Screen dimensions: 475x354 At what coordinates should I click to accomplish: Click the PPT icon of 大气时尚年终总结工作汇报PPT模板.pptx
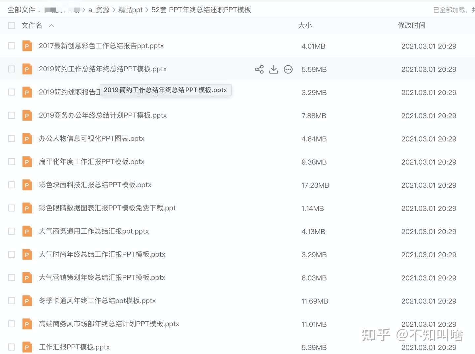coord(27,254)
